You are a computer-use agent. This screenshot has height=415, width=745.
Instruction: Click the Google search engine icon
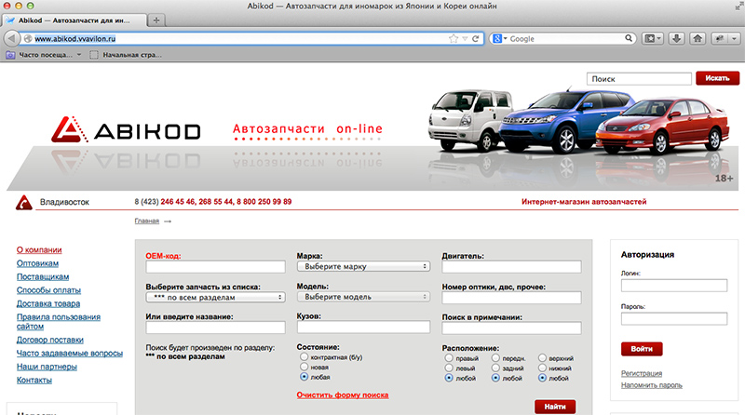(498, 39)
